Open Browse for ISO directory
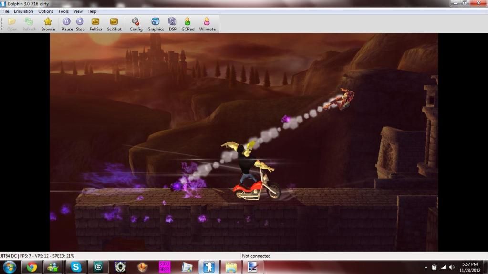 pyautogui.click(x=48, y=24)
